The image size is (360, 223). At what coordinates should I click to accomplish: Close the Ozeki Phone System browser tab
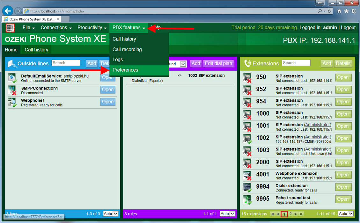(58, 19)
